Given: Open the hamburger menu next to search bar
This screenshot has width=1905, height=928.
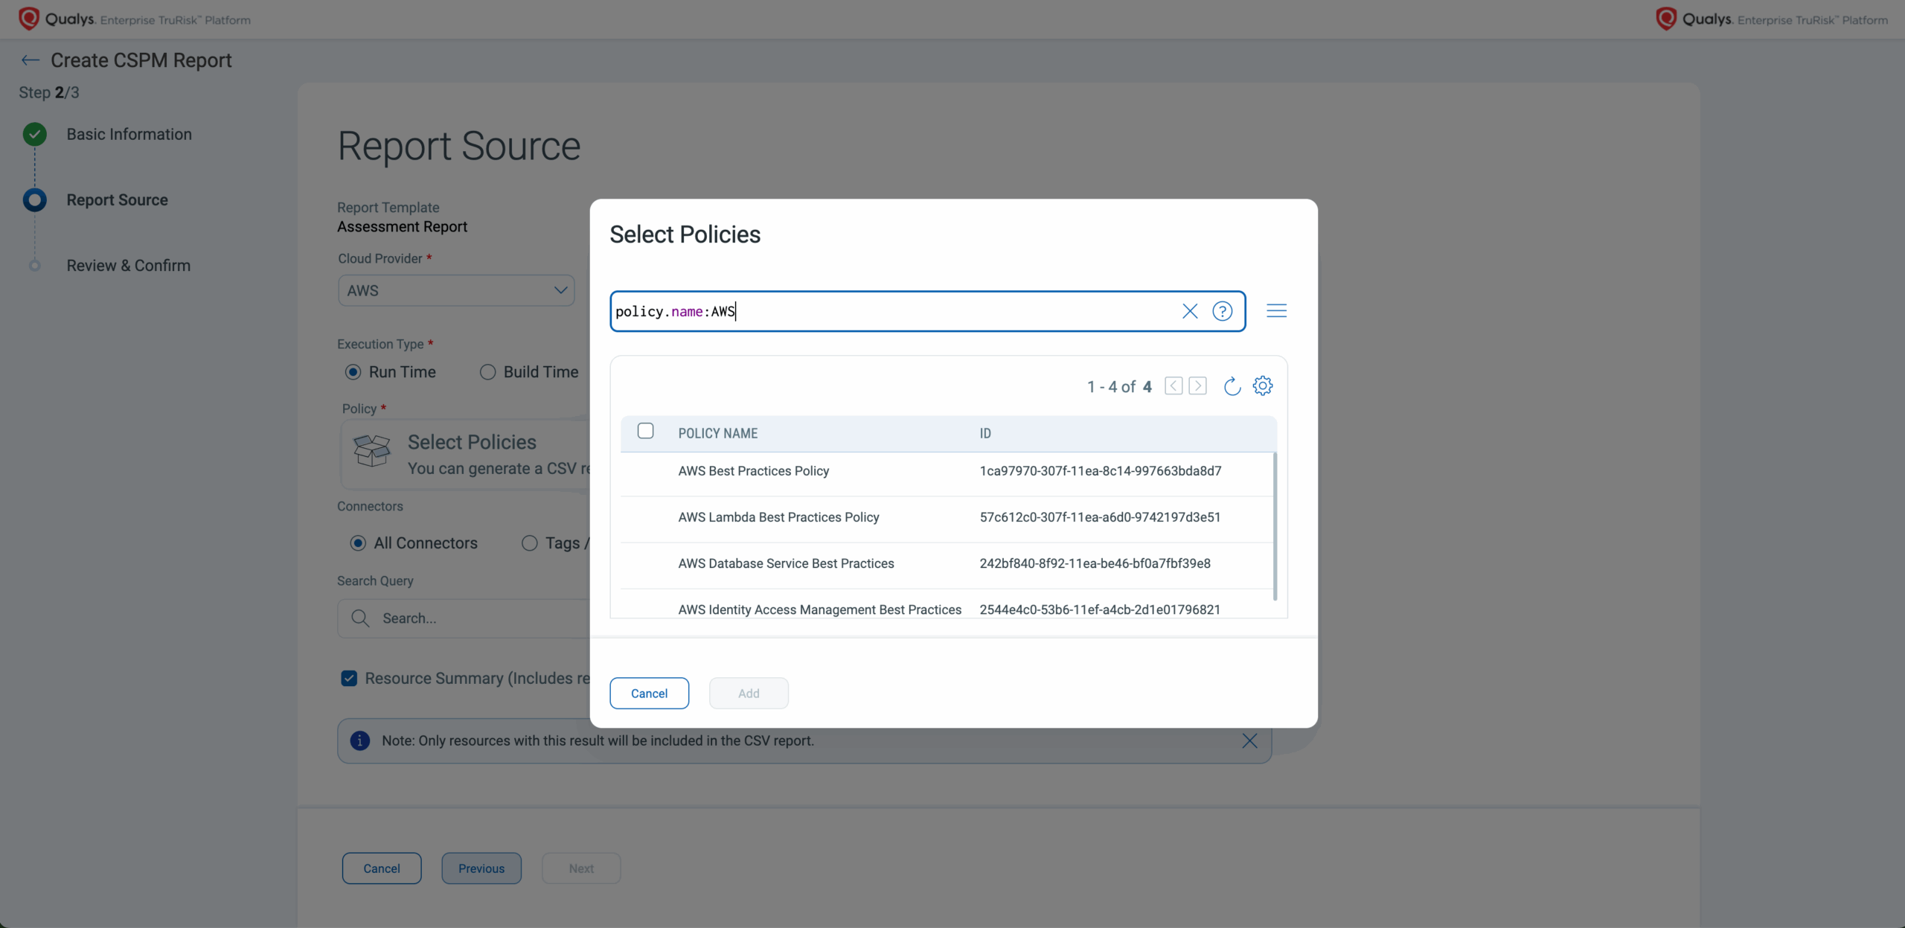Looking at the screenshot, I should coord(1277,311).
